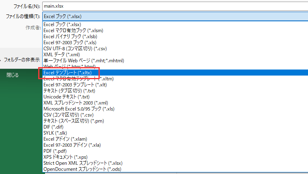Choose Excel マクロ有効ブック (*.xlsm)

pyautogui.click(x=72, y=31)
